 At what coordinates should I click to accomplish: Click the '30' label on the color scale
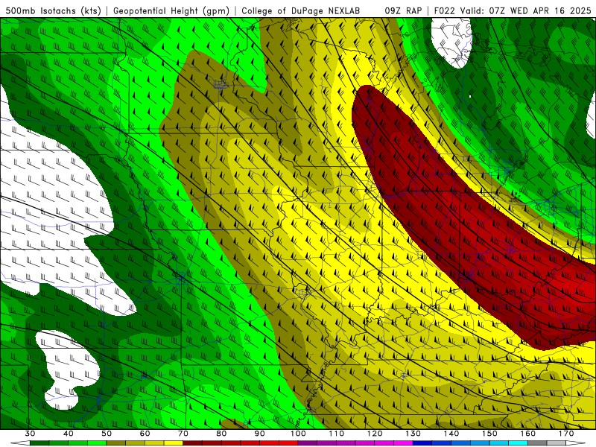pyautogui.click(x=30, y=434)
